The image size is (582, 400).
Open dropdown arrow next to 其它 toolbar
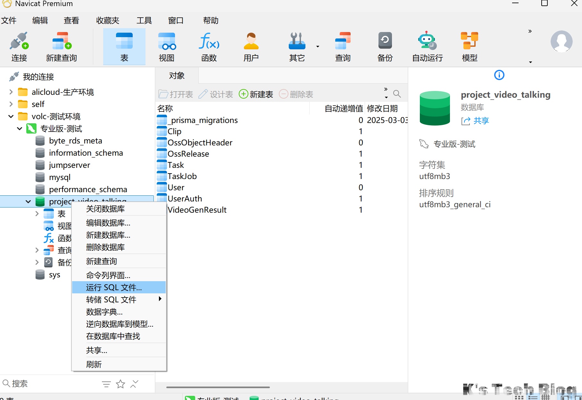318,47
